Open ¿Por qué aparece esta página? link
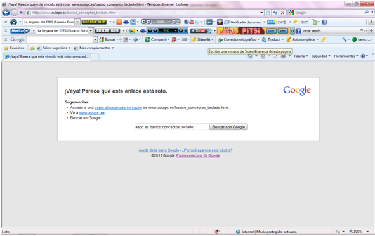This screenshot has height=236, width=375. point(207,150)
